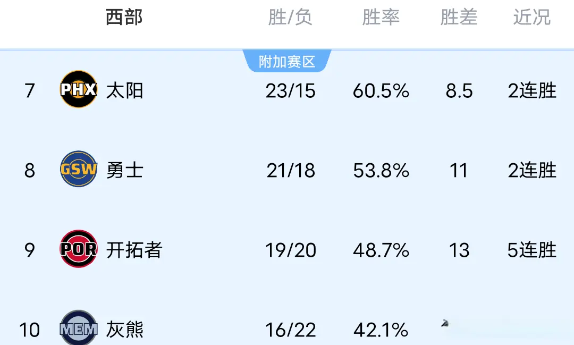Click the Golden State GSW logo
This screenshot has width=574, height=345.
pos(79,169)
